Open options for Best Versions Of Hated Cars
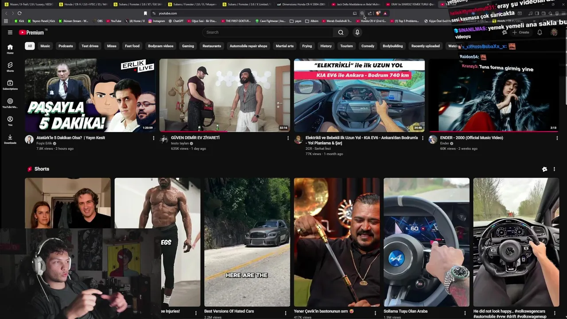 coord(286,313)
